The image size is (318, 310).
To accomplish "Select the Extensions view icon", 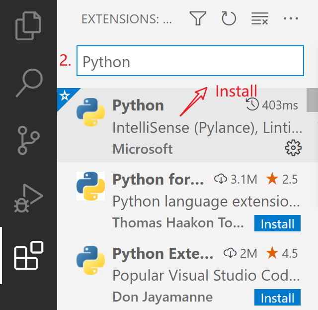I will coord(28,255).
